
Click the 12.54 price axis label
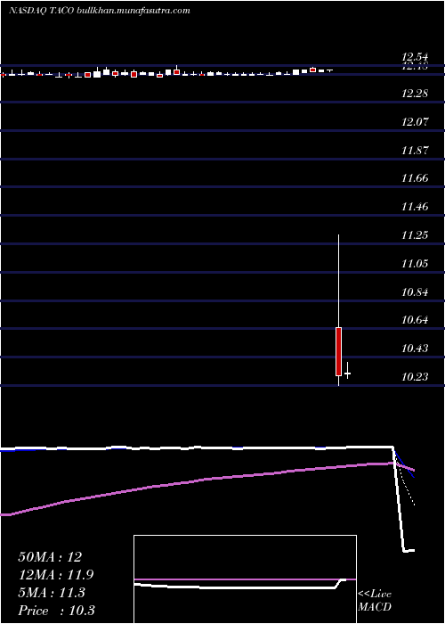415,59
